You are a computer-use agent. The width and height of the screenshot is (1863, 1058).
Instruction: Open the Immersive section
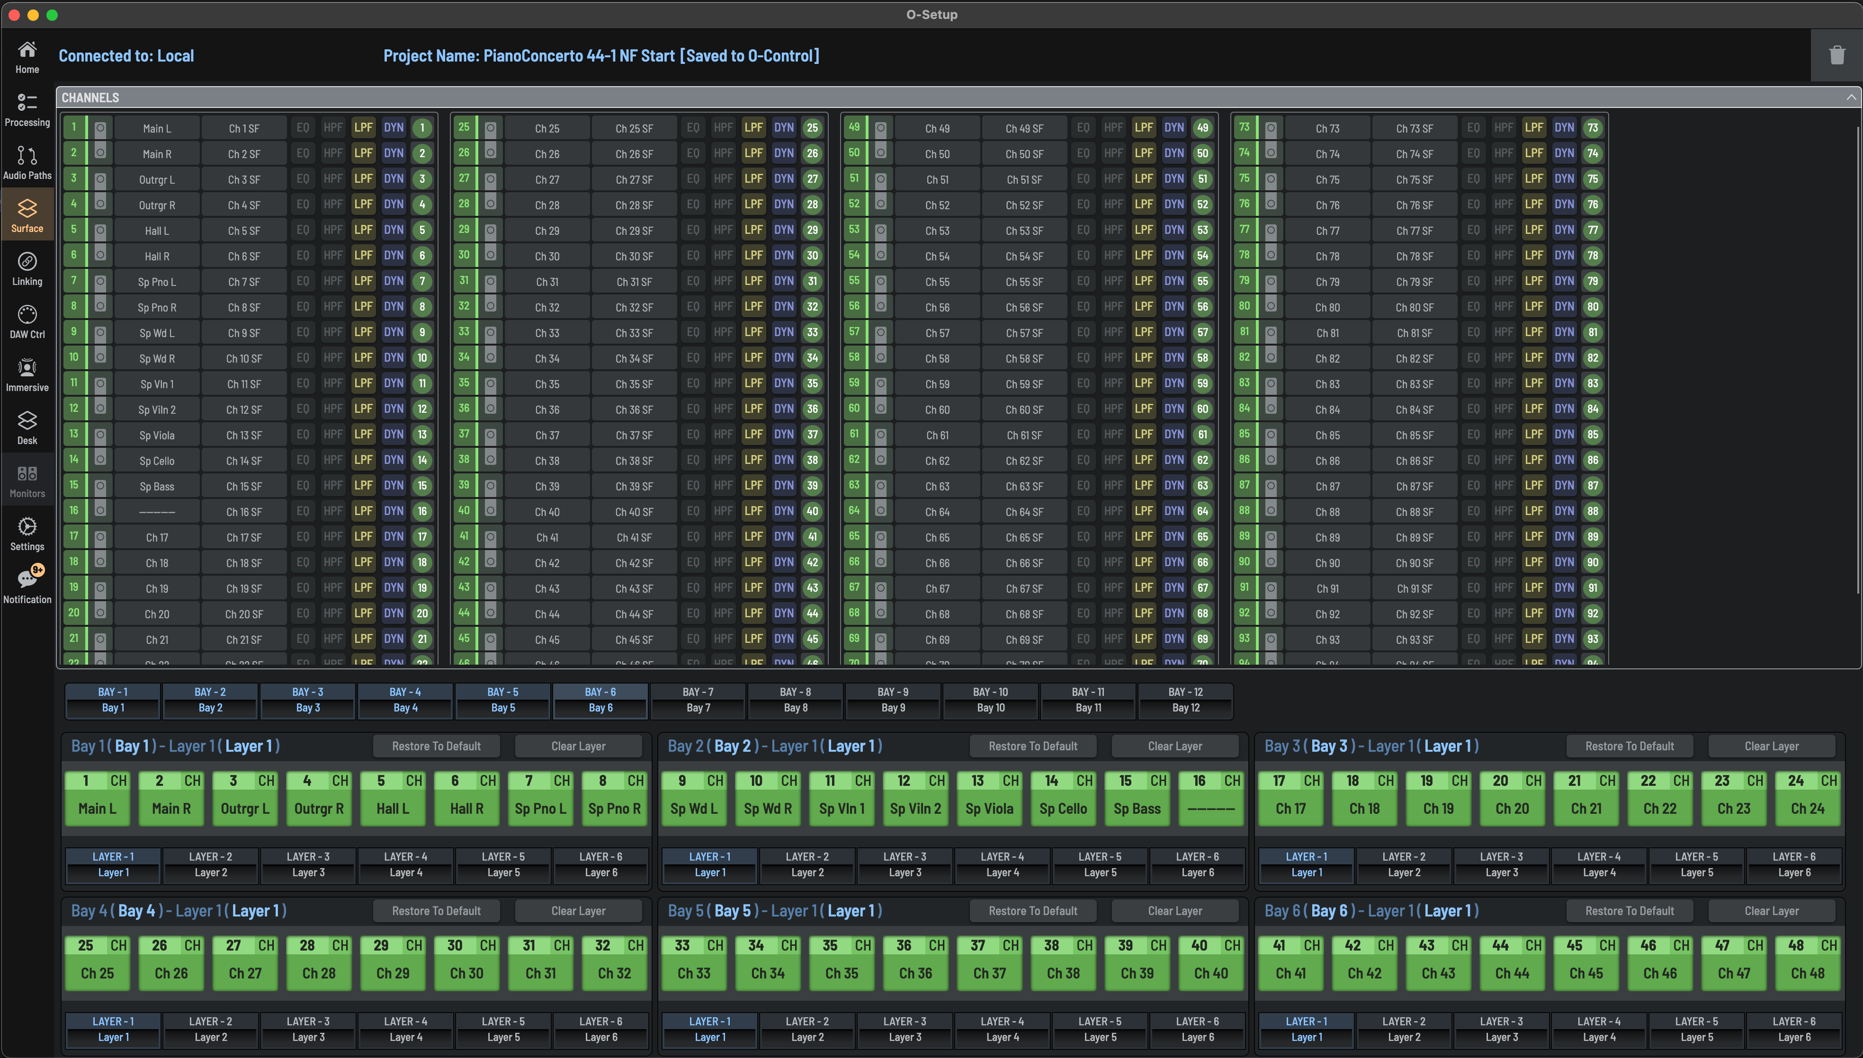coord(27,375)
